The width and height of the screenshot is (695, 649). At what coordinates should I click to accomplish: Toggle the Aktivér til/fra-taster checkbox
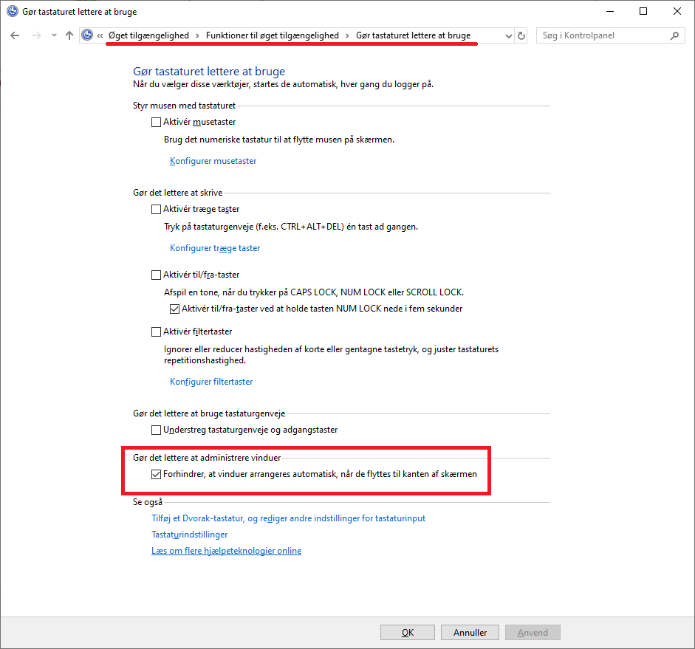click(156, 275)
